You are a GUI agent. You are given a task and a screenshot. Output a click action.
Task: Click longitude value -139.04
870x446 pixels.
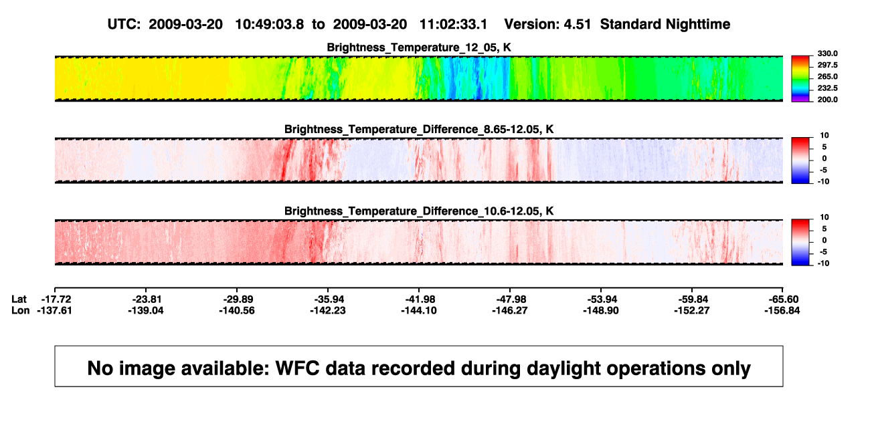146,310
